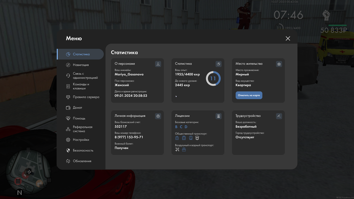Click the document icon in Лицензии card
Viewport: 354px width, 199px height.
point(218,116)
